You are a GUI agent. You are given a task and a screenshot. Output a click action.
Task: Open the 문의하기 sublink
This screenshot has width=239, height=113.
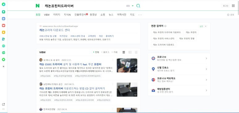(110, 36)
